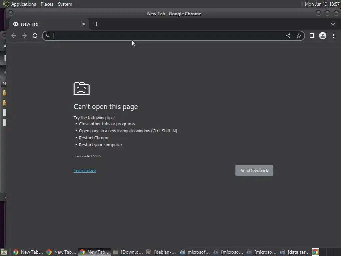This screenshot has width=341, height=256.
Task: Click the Send feedback button
Action: [254, 170]
